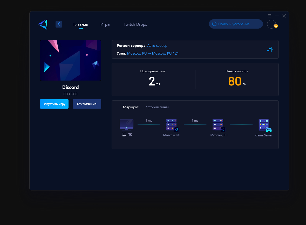Click the packet loss value 80 %
306x225 pixels.
click(x=237, y=81)
